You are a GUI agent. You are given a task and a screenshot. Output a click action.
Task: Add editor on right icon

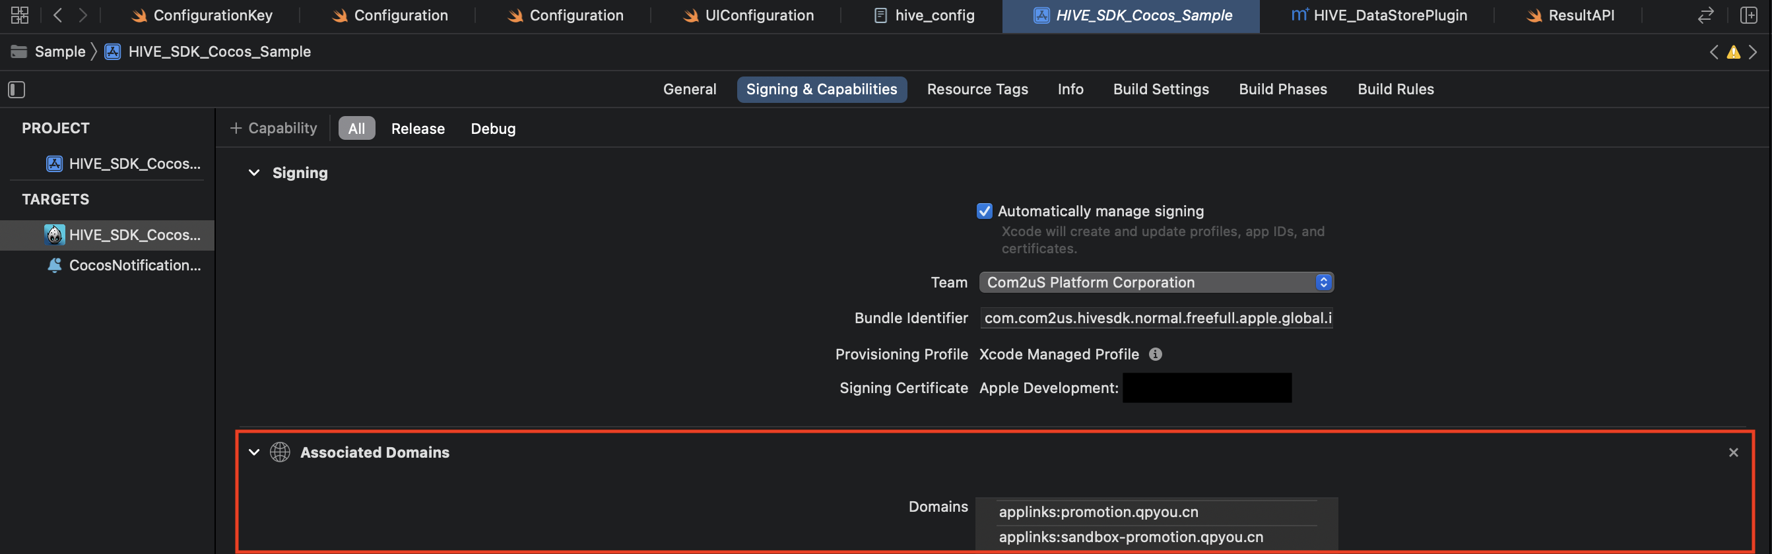(x=1748, y=15)
